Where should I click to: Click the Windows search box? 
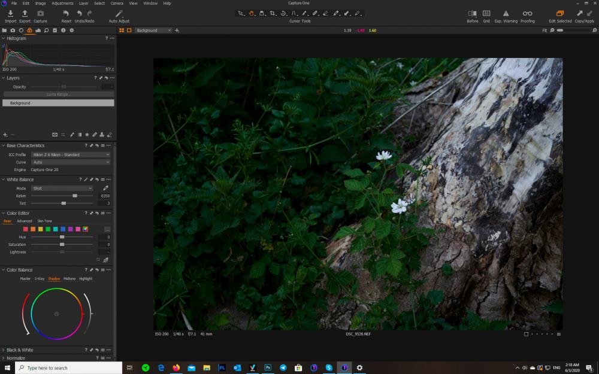tap(68, 368)
